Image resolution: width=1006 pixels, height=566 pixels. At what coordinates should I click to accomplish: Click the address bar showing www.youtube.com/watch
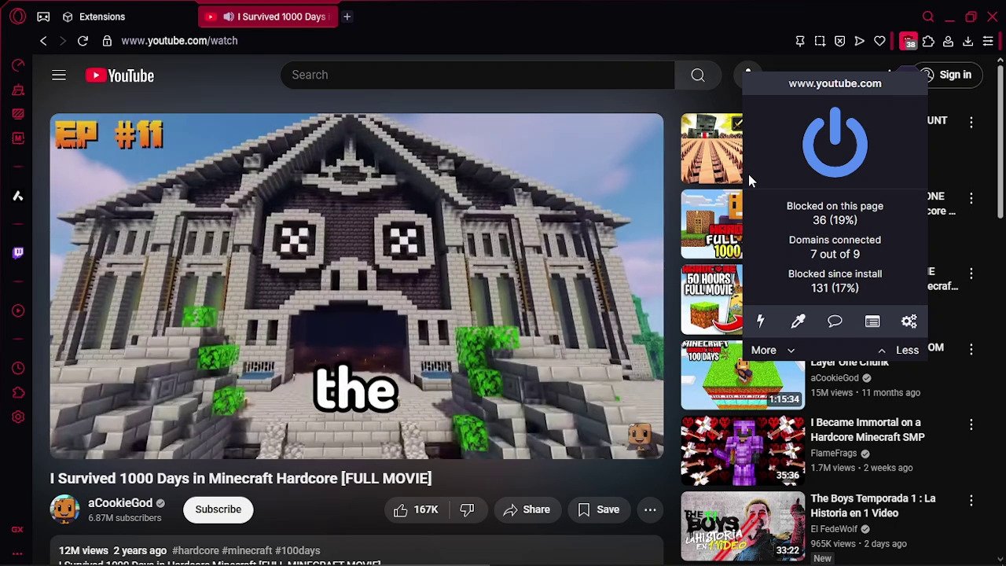coord(179,41)
